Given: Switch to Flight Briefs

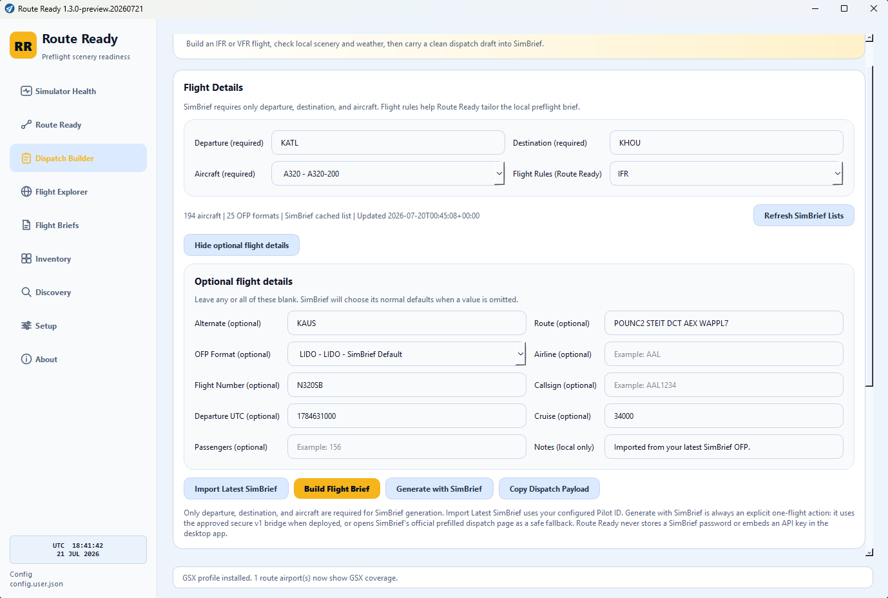Looking at the screenshot, I should pos(78,225).
